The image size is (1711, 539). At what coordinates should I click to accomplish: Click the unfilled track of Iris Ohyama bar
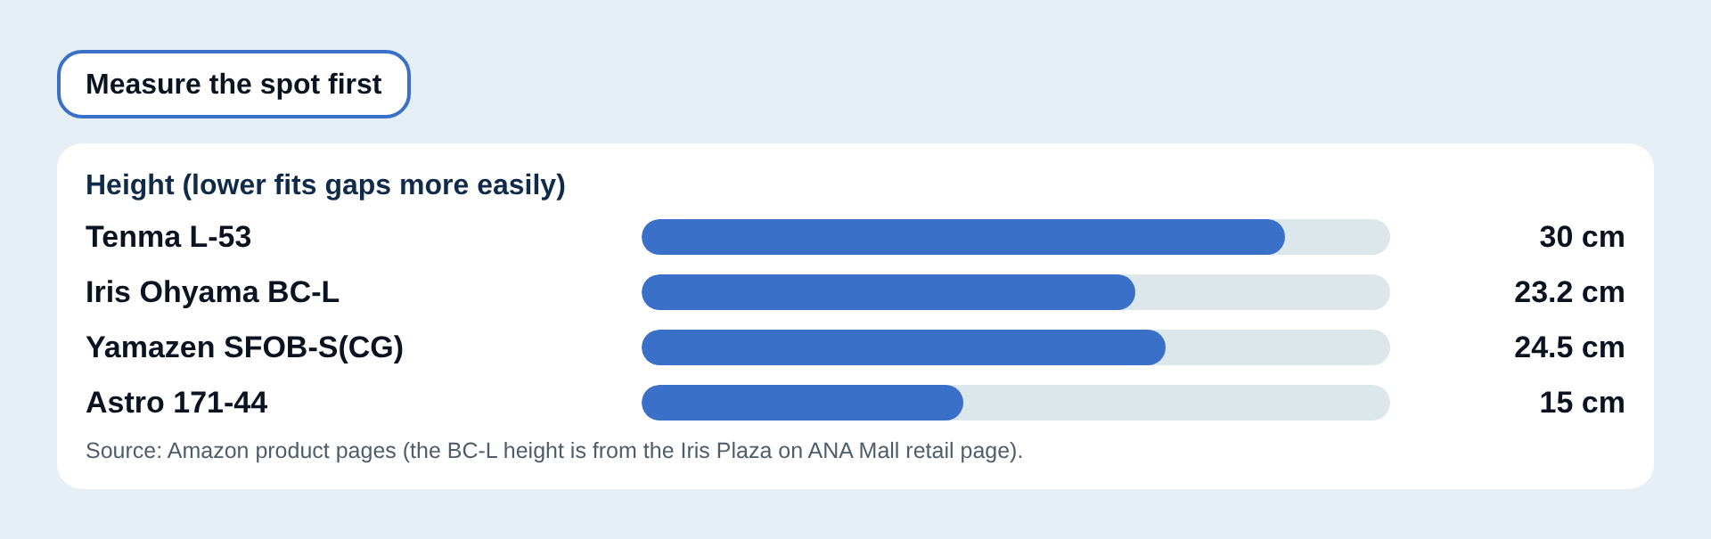[x=1263, y=292]
